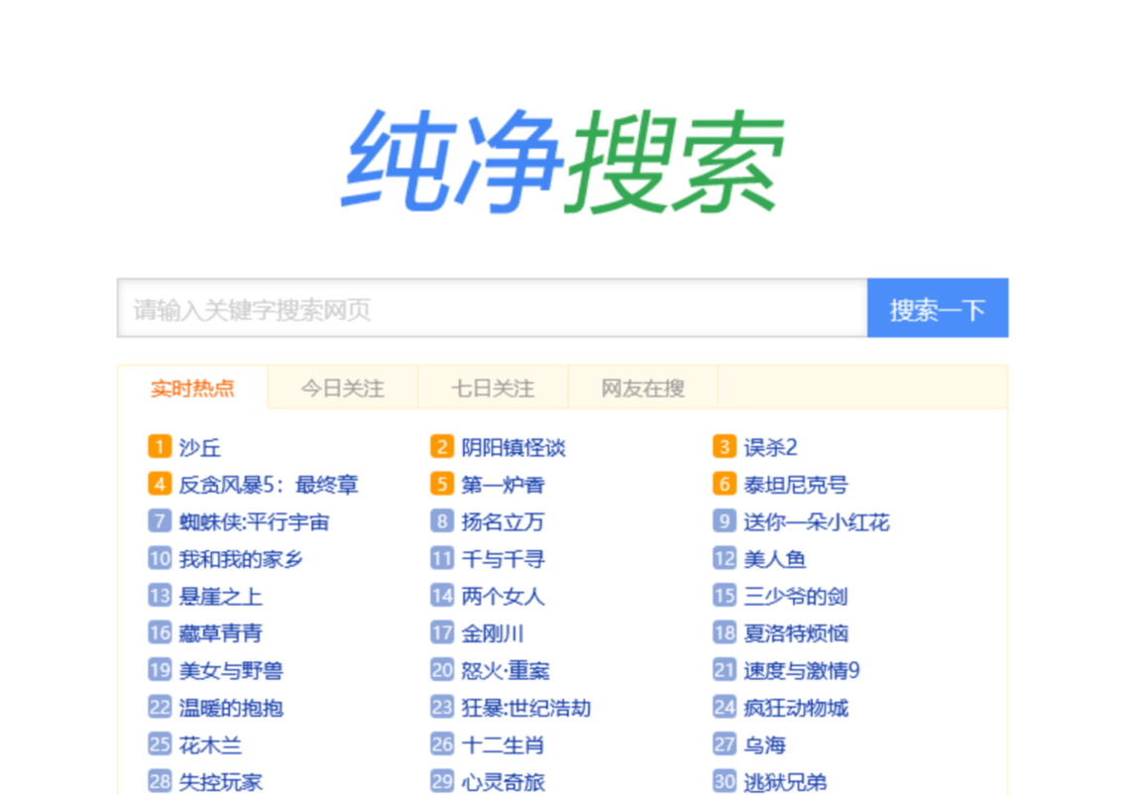This screenshot has width=1130, height=795.
Task: Switch to the 七日关注 tab
Action: [x=493, y=389]
